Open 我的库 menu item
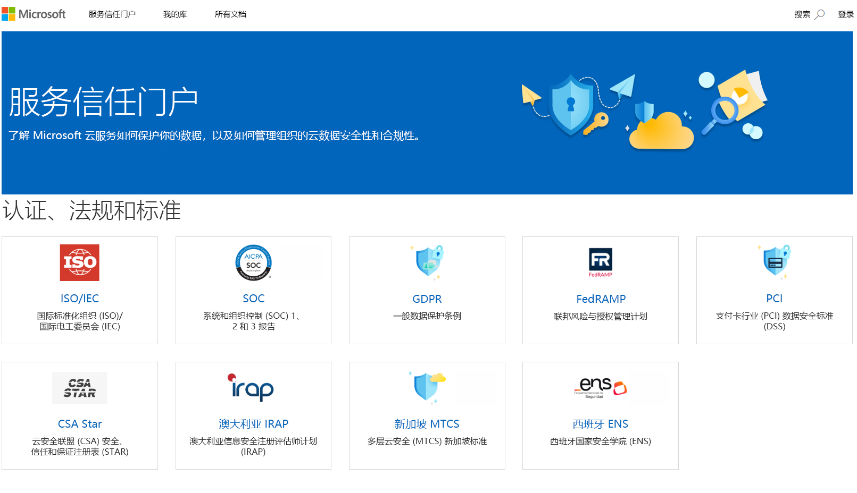Viewport: 857px width, 493px height. (175, 14)
